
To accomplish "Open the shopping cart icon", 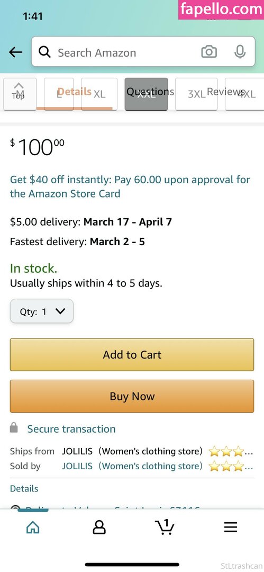I will coord(165,527).
